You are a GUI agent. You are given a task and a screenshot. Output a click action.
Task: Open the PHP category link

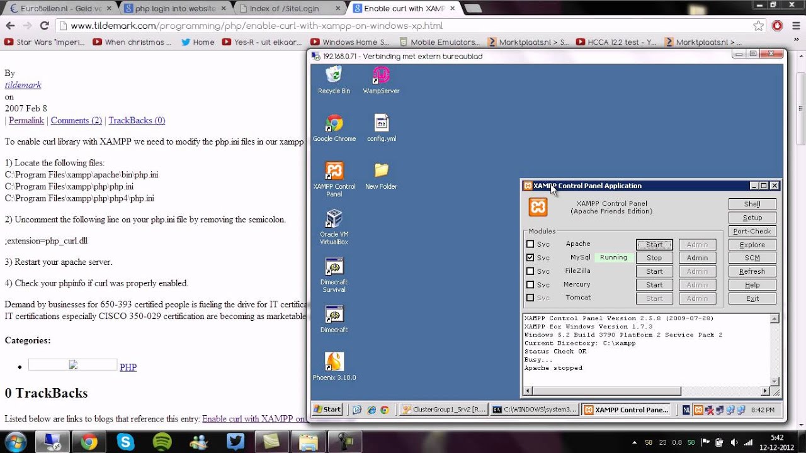click(x=128, y=367)
